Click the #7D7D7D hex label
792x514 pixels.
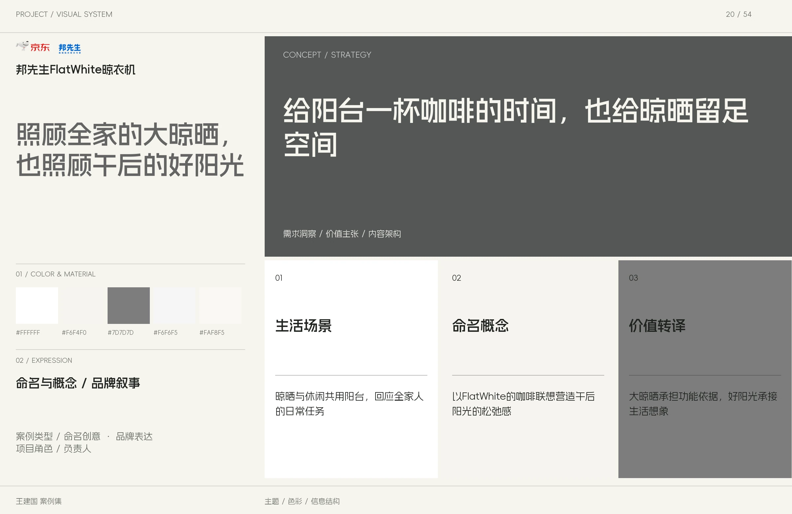click(120, 332)
